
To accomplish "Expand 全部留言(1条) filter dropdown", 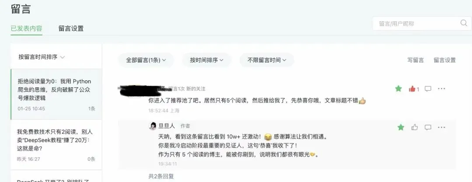I will [x=146, y=60].
